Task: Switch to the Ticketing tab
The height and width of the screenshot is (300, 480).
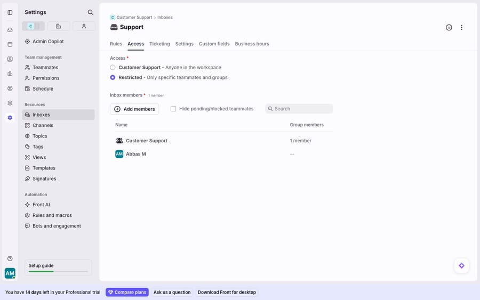Action: pos(159,44)
